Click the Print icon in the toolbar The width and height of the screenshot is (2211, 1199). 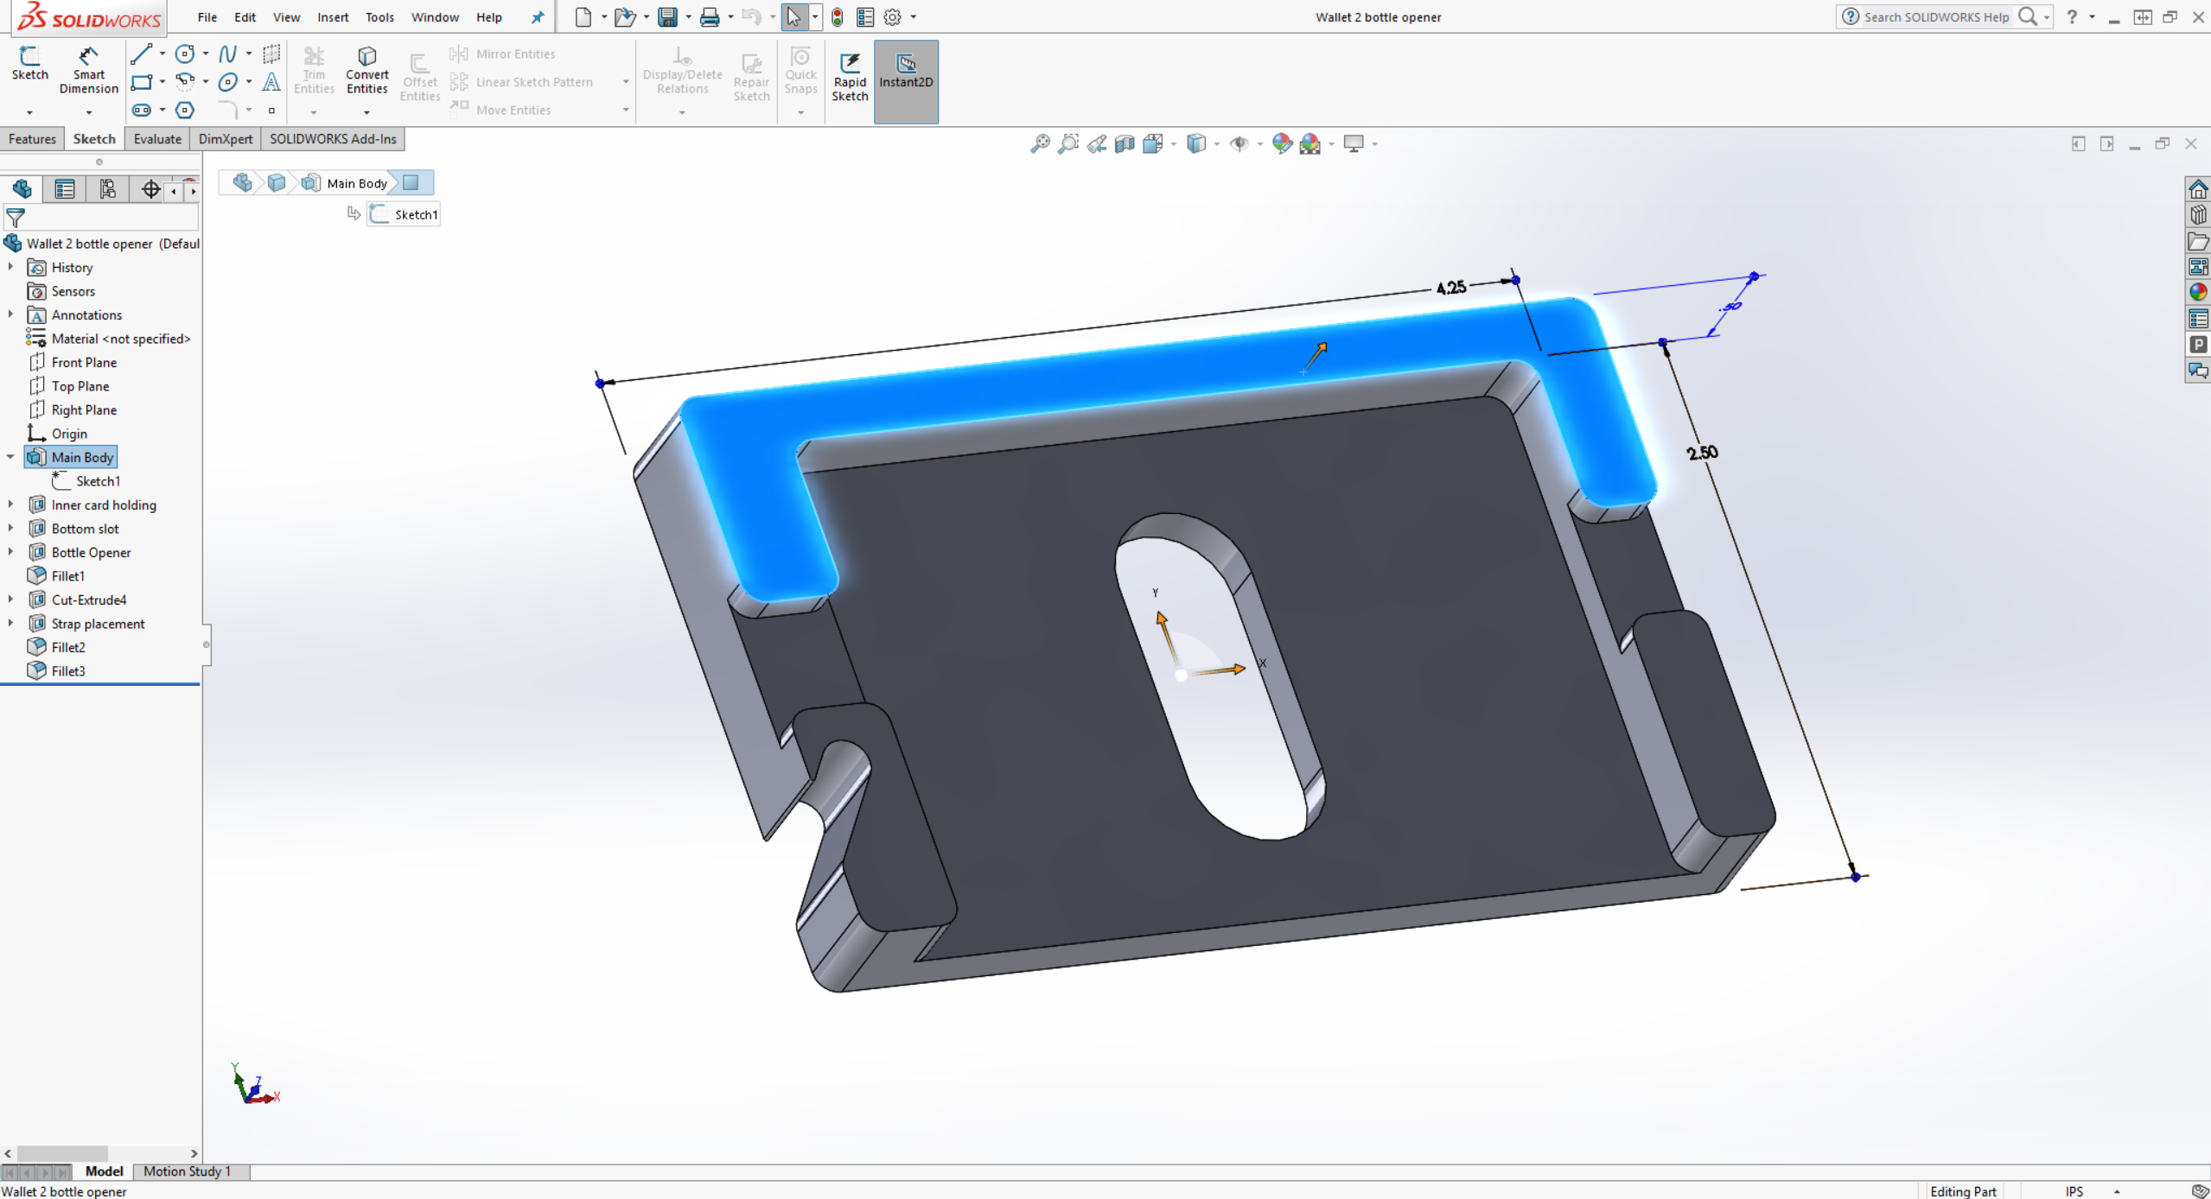[709, 17]
